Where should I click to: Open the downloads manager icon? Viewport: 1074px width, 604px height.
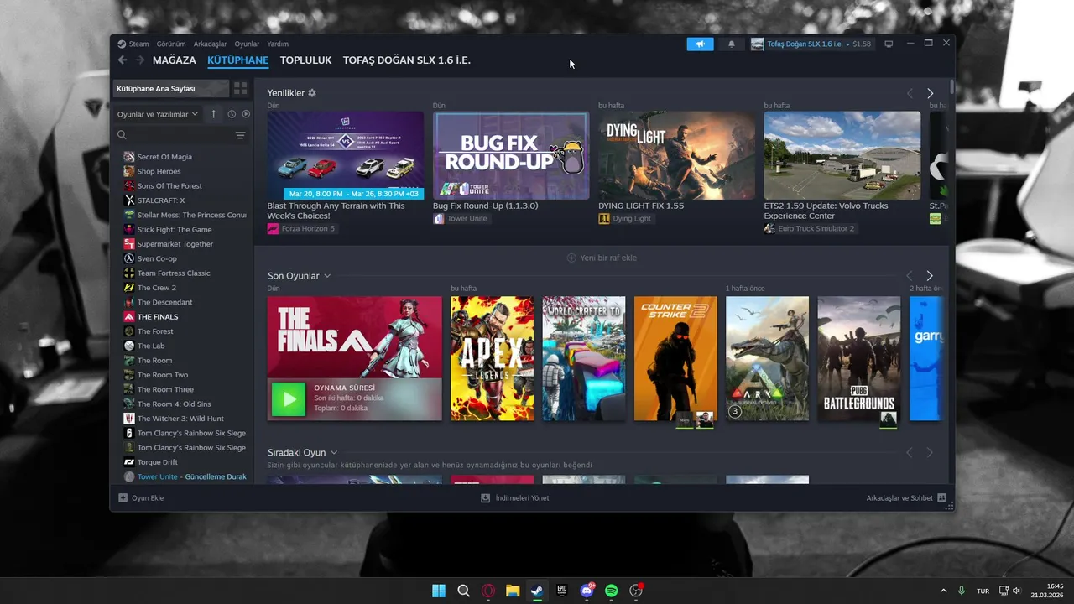point(485,497)
